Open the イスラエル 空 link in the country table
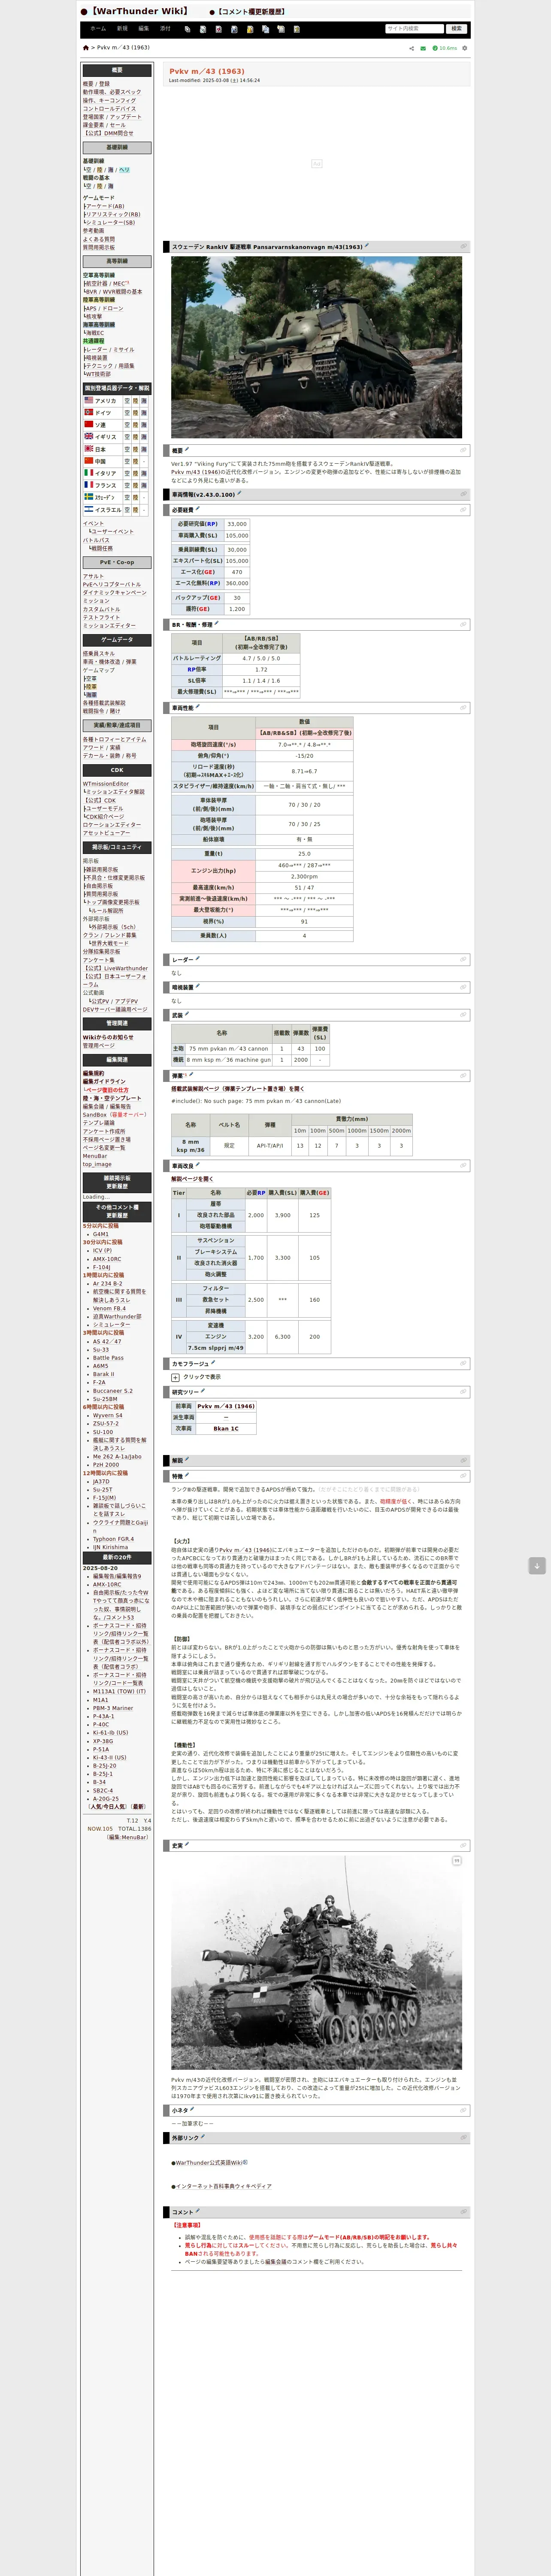This screenshot has width=551, height=2576. click(x=127, y=509)
